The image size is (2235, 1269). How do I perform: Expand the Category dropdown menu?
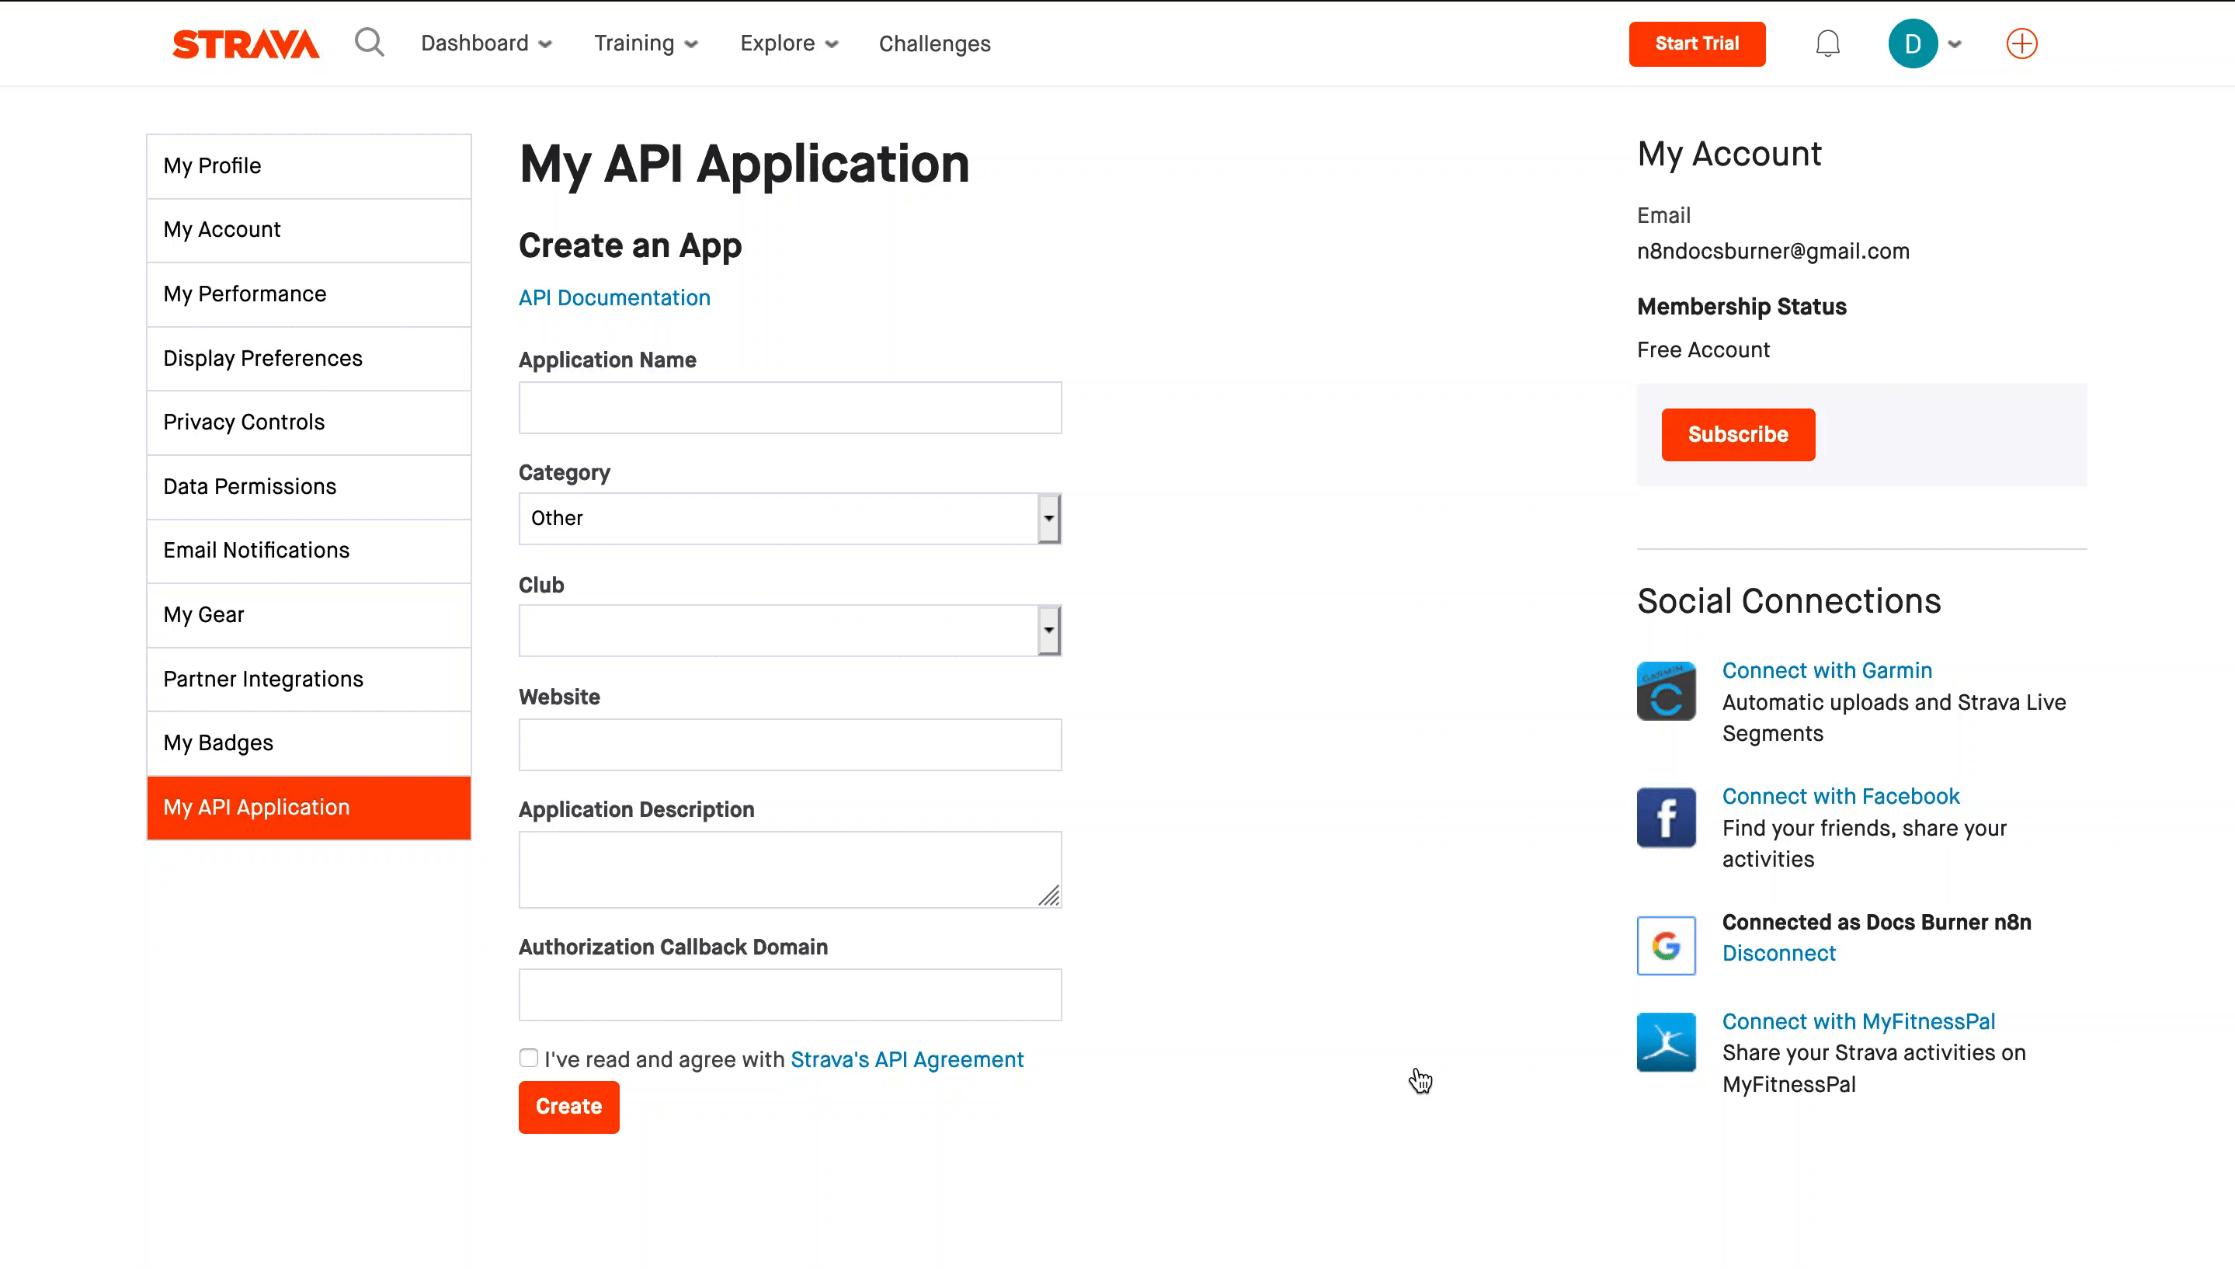(1048, 517)
